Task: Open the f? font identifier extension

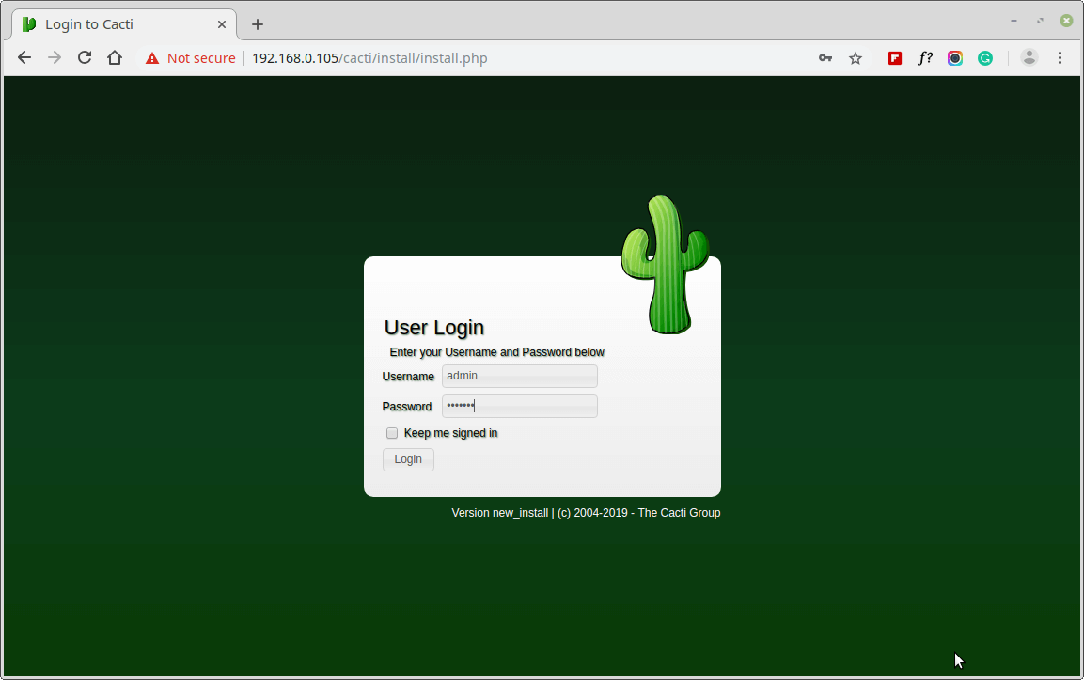Action: coord(924,57)
